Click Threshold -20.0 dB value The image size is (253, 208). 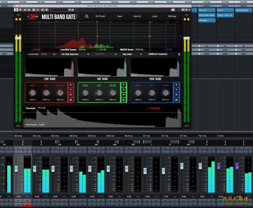click(x=41, y=108)
